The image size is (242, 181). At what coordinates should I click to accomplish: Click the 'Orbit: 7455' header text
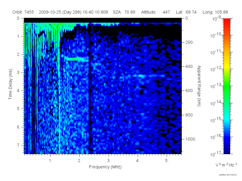[23, 12]
